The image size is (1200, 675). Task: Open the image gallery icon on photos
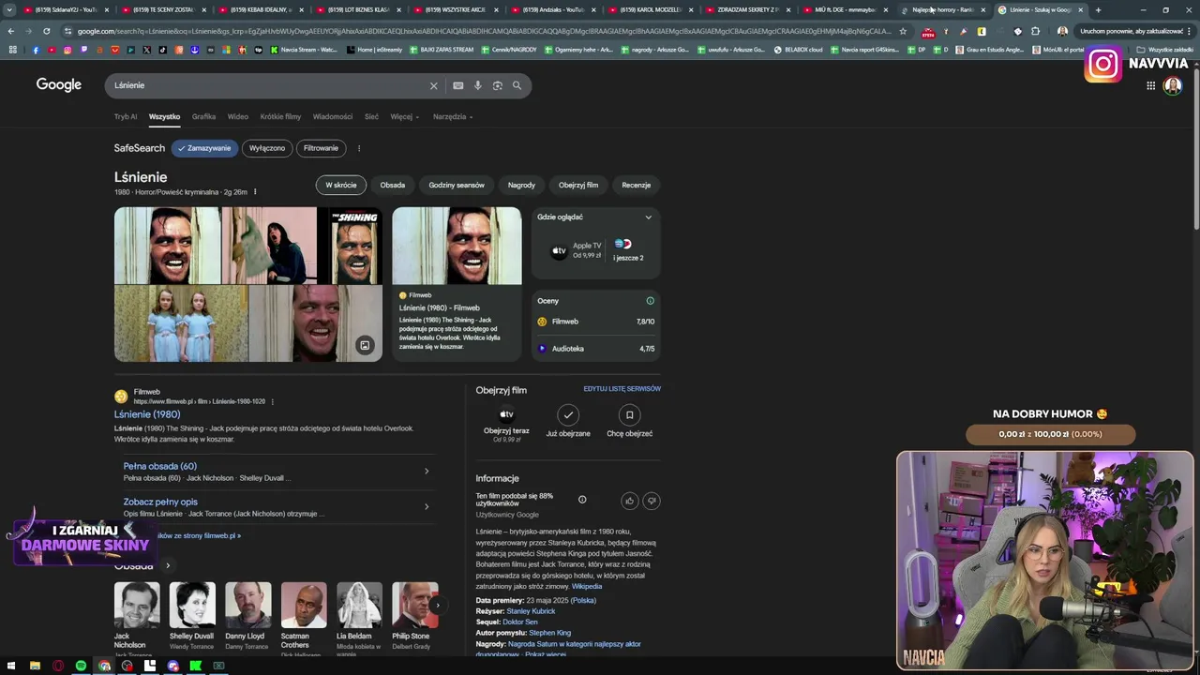(365, 345)
